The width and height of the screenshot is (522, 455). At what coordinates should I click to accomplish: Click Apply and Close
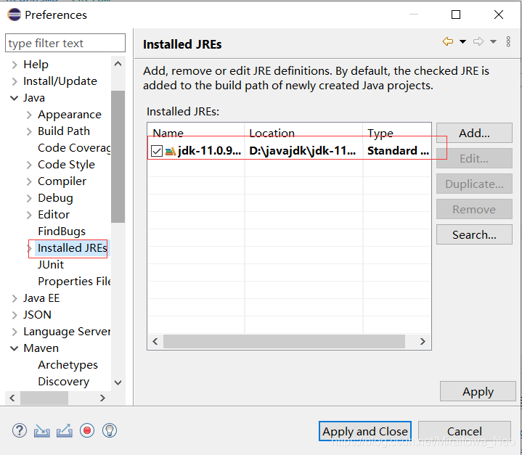click(365, 431)
